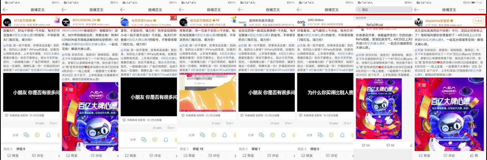Share 马克华菲Online post to QQ

coord(166,140)
